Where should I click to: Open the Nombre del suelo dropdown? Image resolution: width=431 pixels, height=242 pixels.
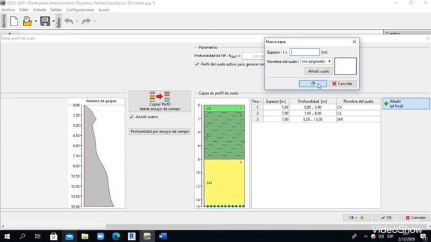coord(317,61)
